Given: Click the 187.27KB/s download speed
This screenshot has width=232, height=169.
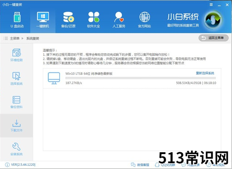Looking at the screenshot, I should coord(74,83).
